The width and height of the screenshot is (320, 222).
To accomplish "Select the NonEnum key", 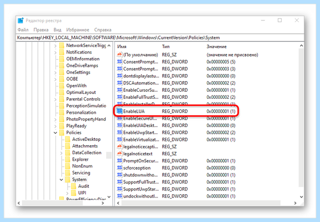I will tap(82, 166).
